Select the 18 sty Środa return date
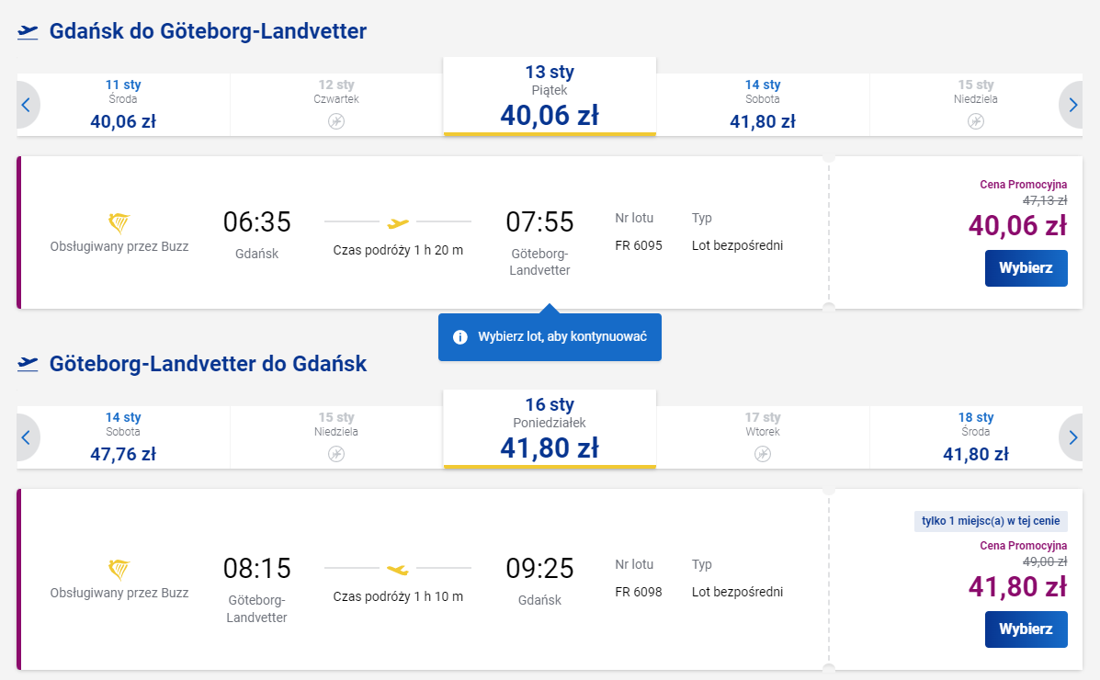The width and height of the screenshot is (1100, 680). [x=976, y=437]
